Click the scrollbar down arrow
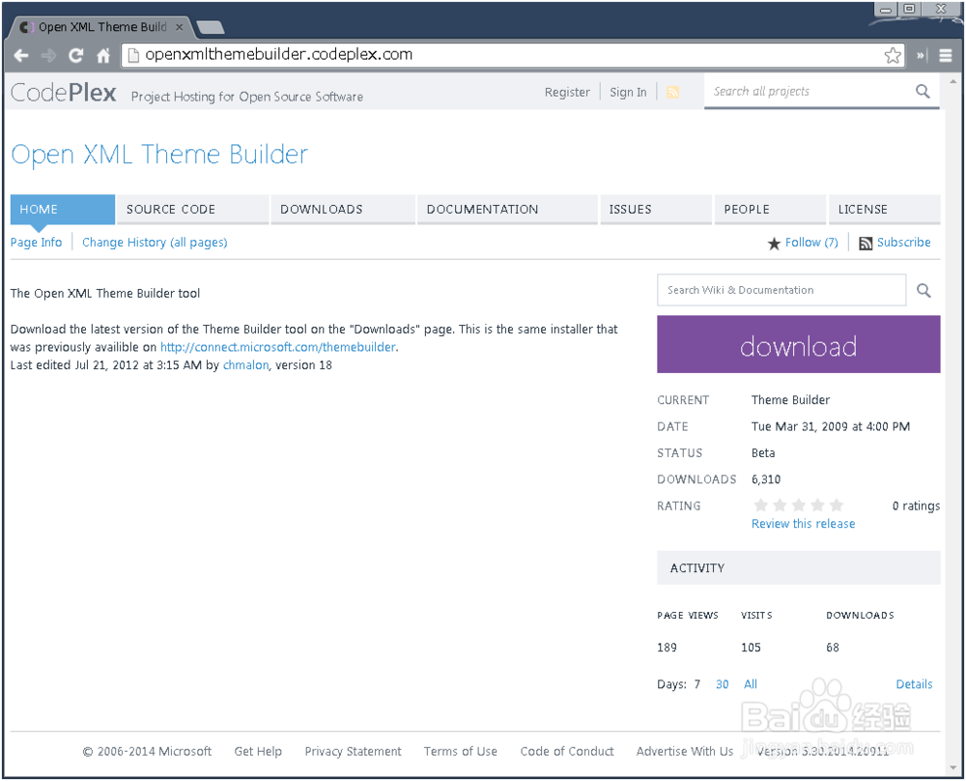 (x=953, y=768)
